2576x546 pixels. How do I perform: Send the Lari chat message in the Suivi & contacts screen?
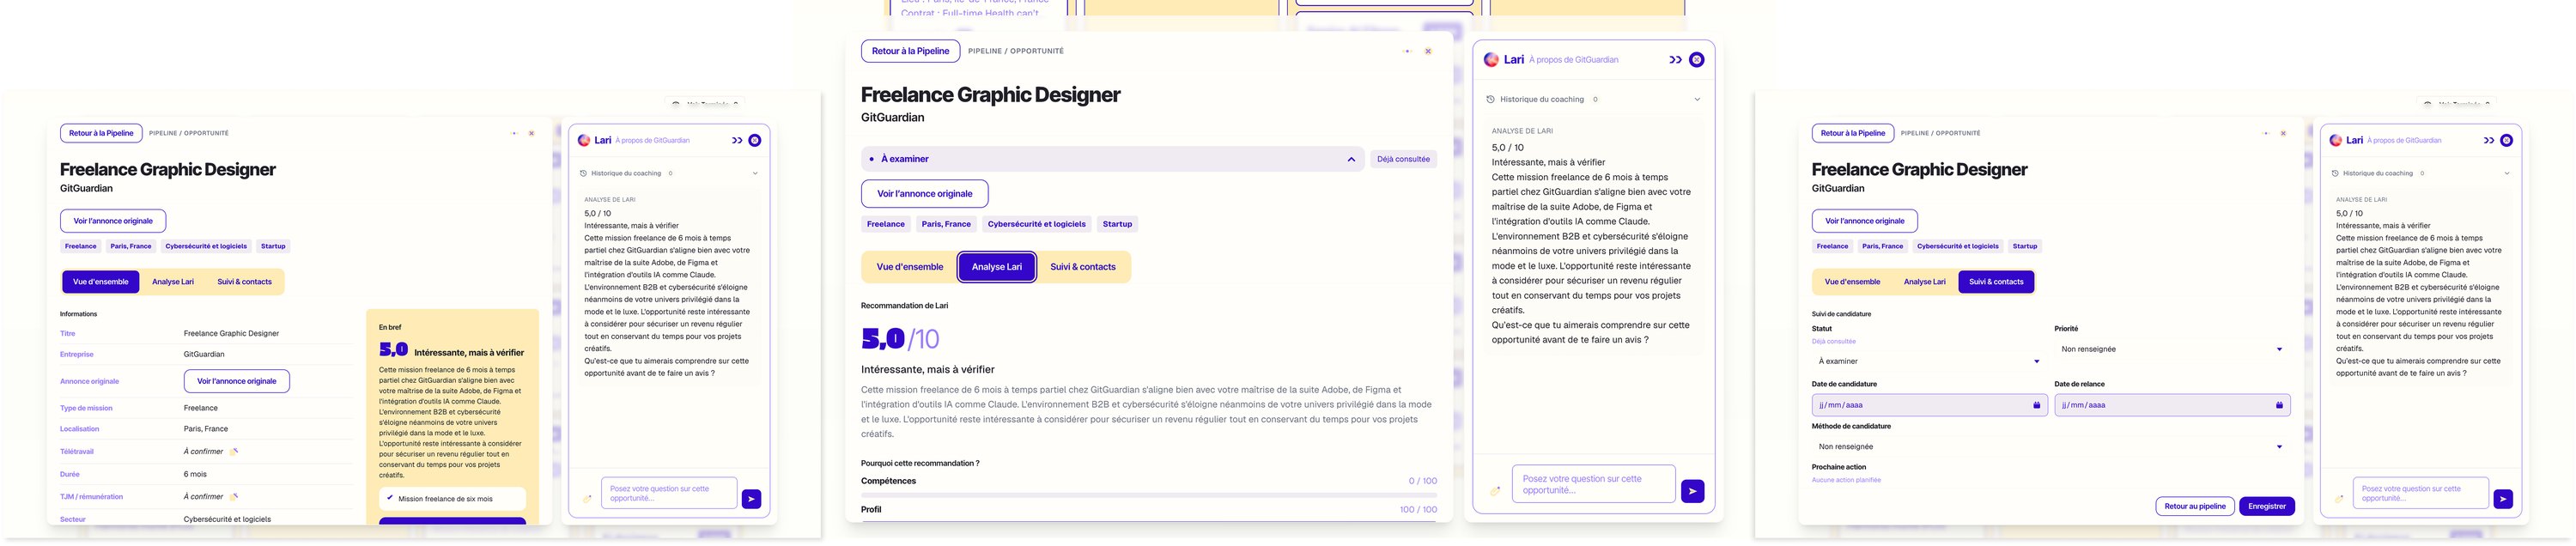point(2503,498)
